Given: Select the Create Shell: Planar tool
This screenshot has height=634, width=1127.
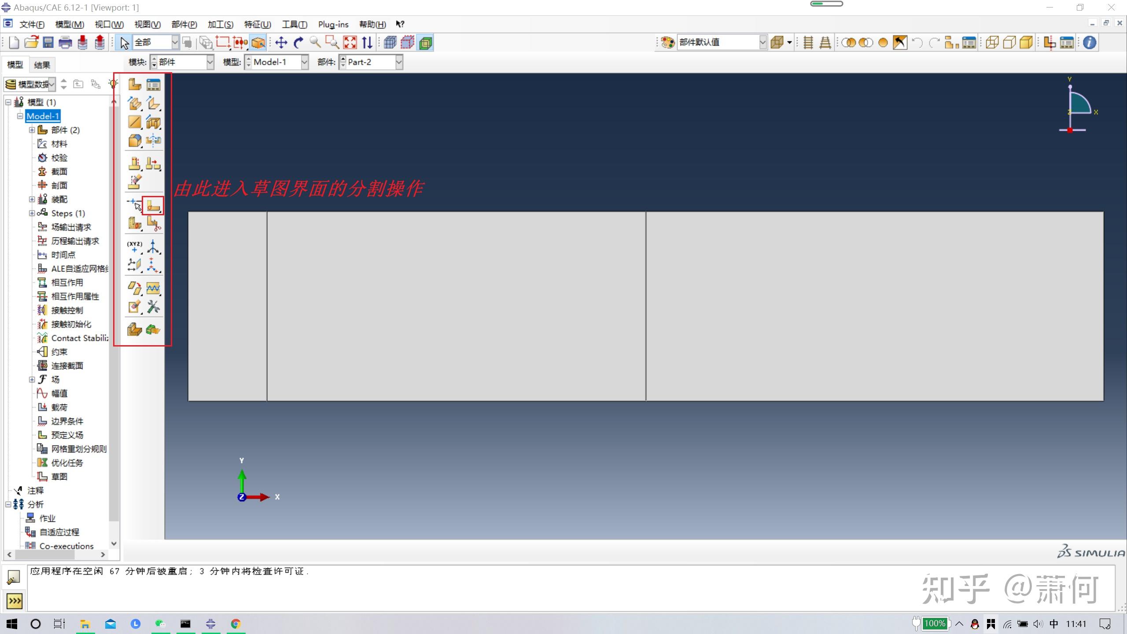Looking at the screenshot, I should 134,122.
